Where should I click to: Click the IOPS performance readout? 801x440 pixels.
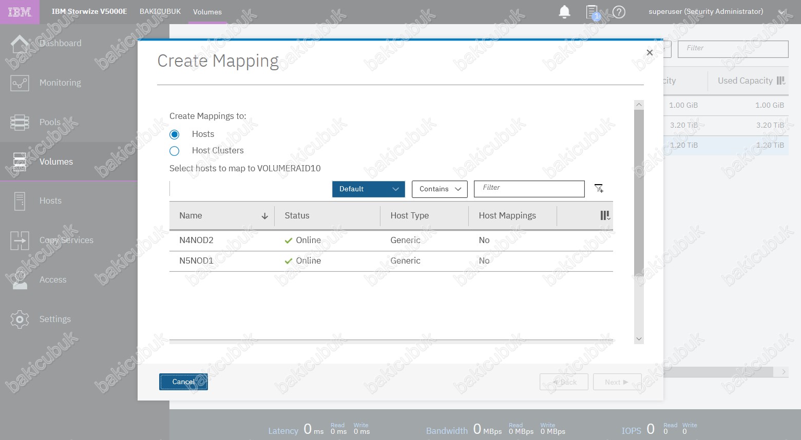tap(659, 429)
